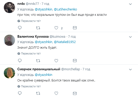This screenshot has width=138, height=97.
Task: Send nn4x's tweet via direct message
Action: tap(75, 28)
